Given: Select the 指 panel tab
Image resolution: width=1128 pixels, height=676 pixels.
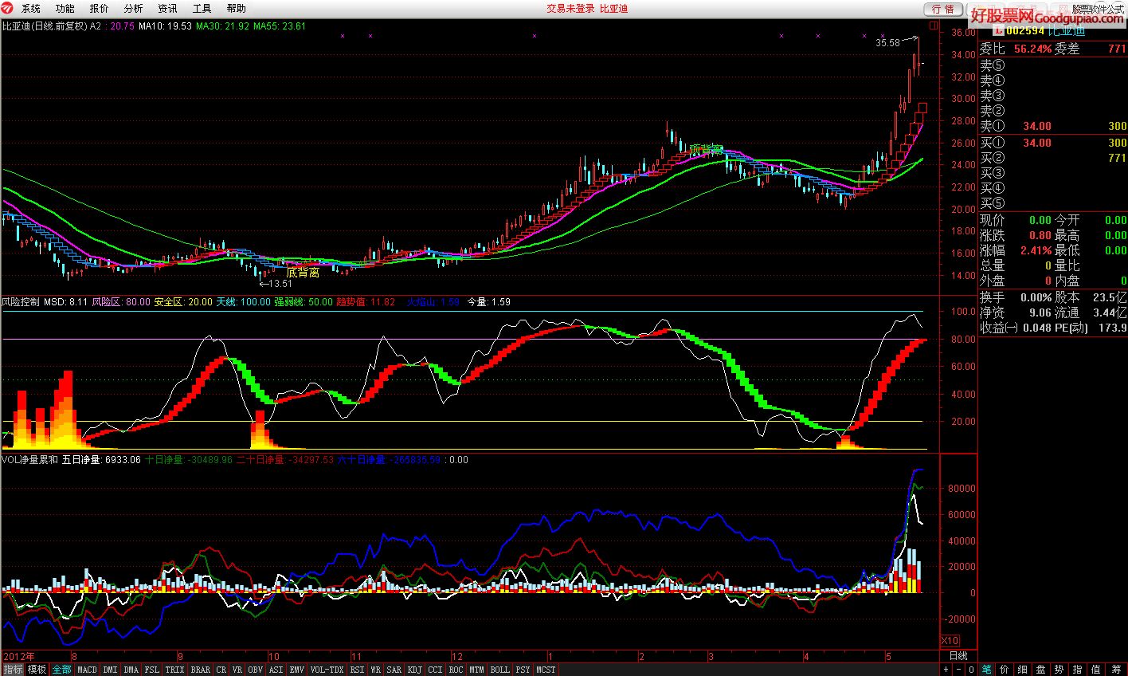Looking at the screenshot, I should pyautogui.click(x=1078, y=670).
